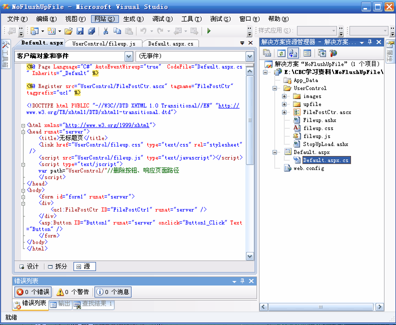Click the 拆分 split view button
Screen dimensions: 396x325
click(57, 266)
